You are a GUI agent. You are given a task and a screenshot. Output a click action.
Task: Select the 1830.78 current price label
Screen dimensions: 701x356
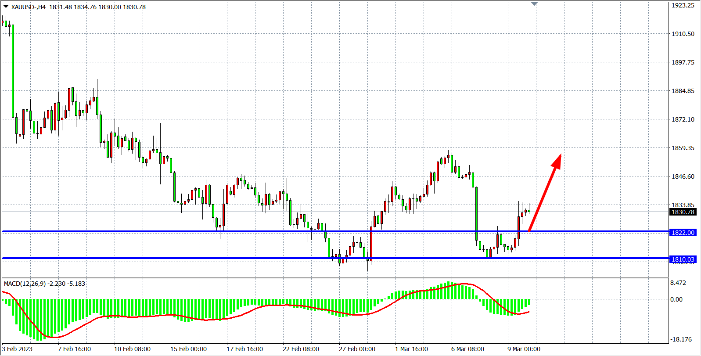coord(683,212)
